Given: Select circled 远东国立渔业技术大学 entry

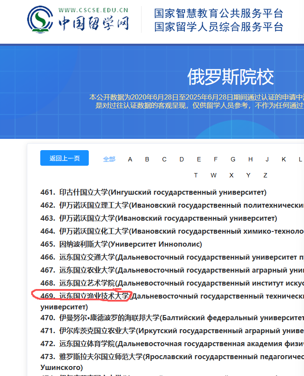Looking at the screenshot, I should [x=94, y=296].
